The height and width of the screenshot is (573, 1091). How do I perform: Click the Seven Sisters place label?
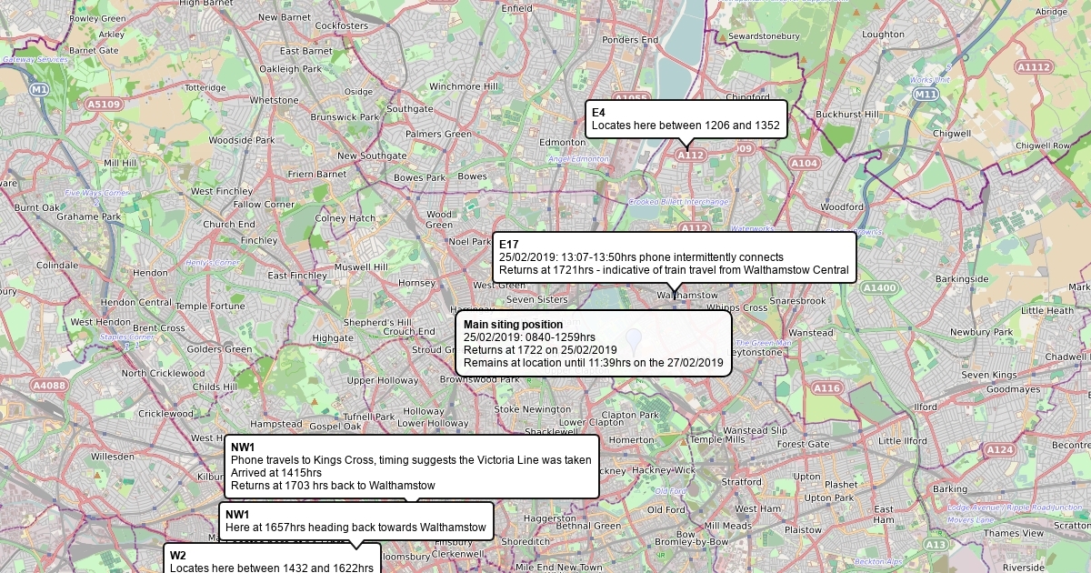click(x=536, y=299)
